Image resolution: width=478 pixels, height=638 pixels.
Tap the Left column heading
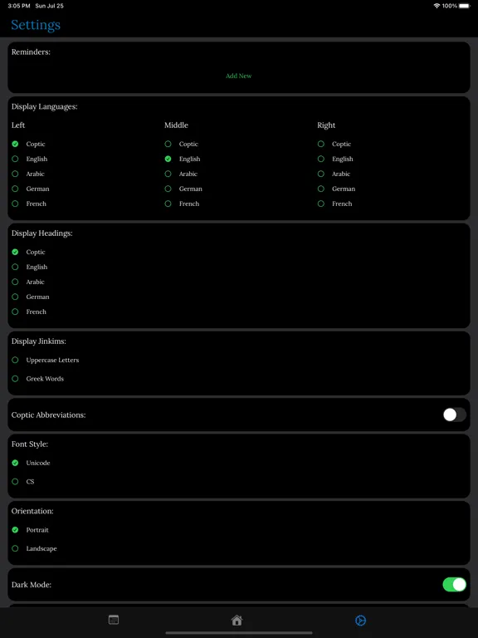coord(18,125)
